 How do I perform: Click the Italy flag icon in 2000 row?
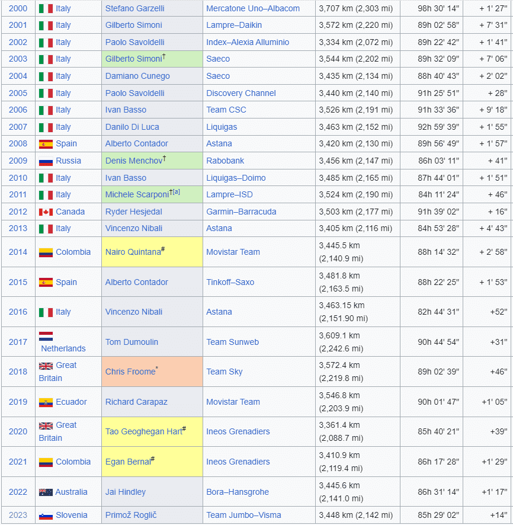coord(46,8)
